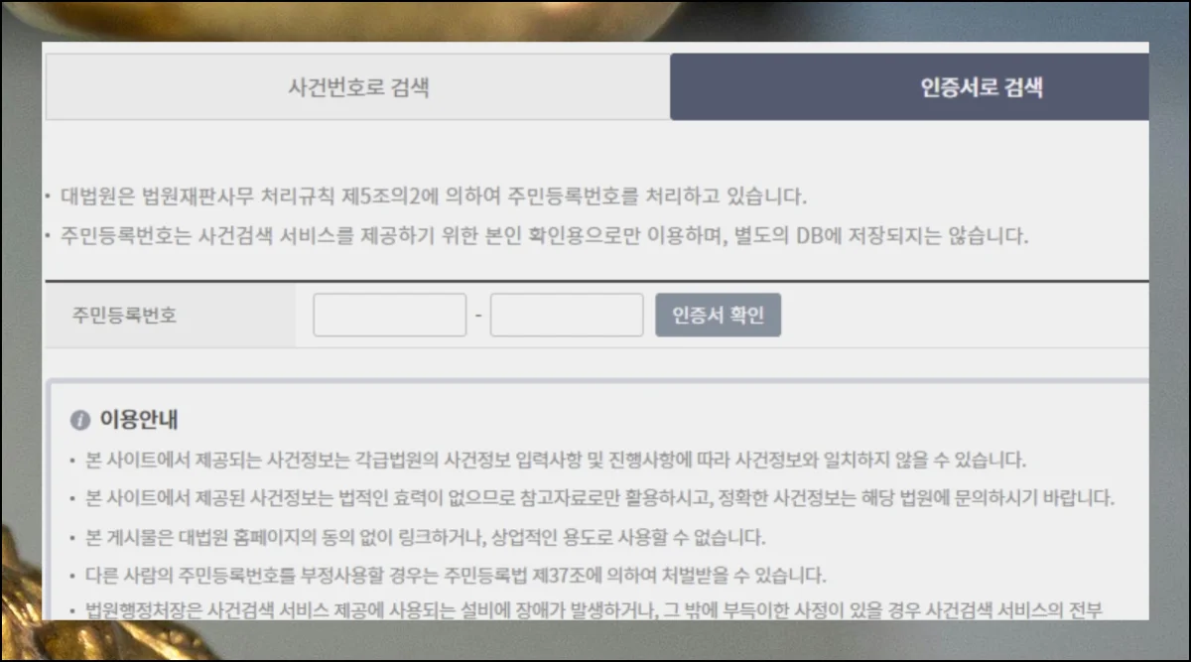
Task: Select the 인증서로 검색 tab
Action: pos(908,87)
